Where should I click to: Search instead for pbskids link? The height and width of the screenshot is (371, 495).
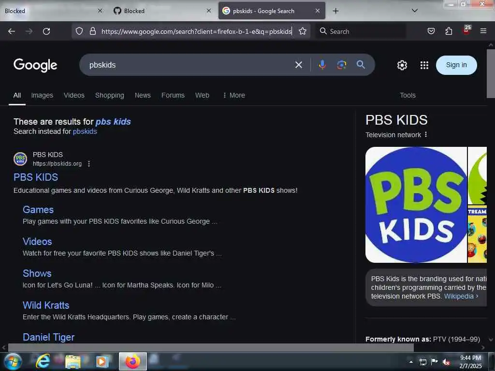tap(85, 131)
